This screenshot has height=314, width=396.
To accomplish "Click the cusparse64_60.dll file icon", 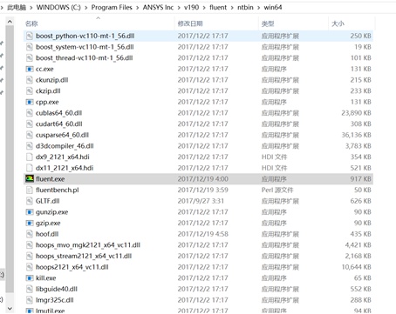I will pos(30,135).
